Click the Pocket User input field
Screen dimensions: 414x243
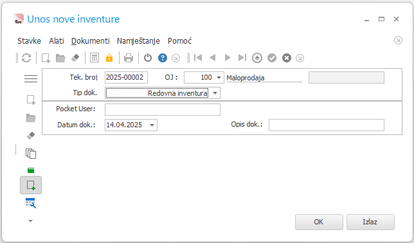click(163, 109)
